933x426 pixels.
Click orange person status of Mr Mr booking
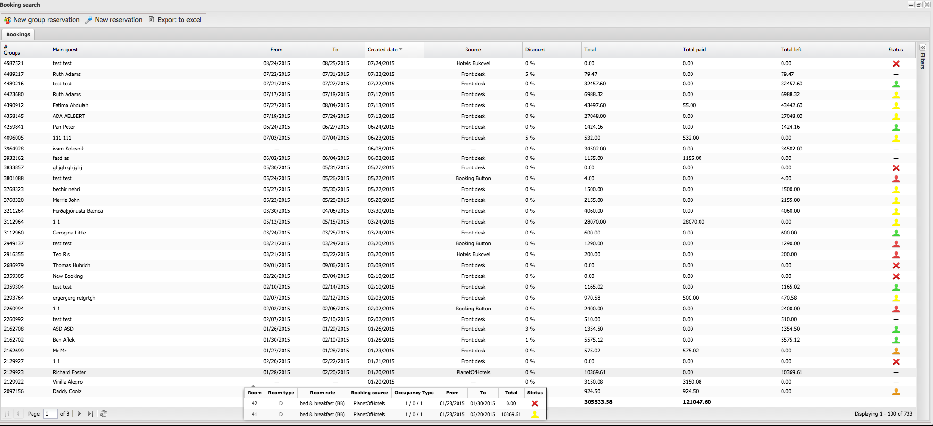[896, 351]
